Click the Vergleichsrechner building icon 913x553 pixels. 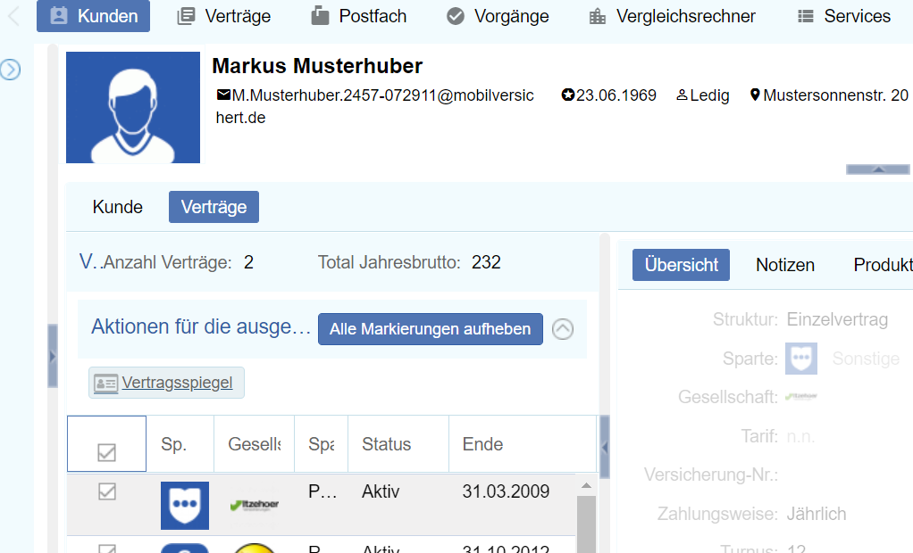[598, 16]
